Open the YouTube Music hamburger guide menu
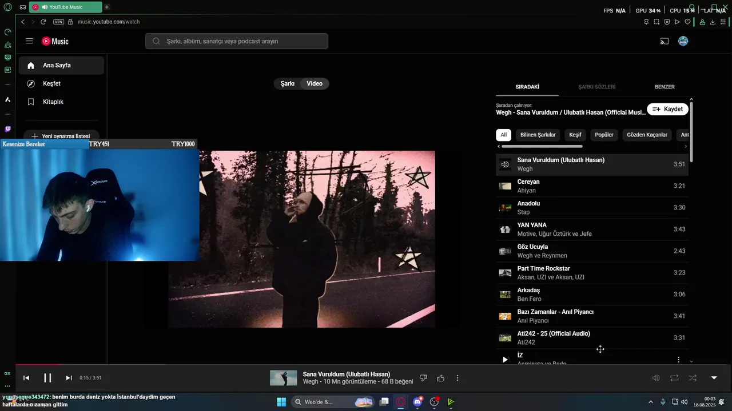Screen dimensions: 732x411 point(29,41)
